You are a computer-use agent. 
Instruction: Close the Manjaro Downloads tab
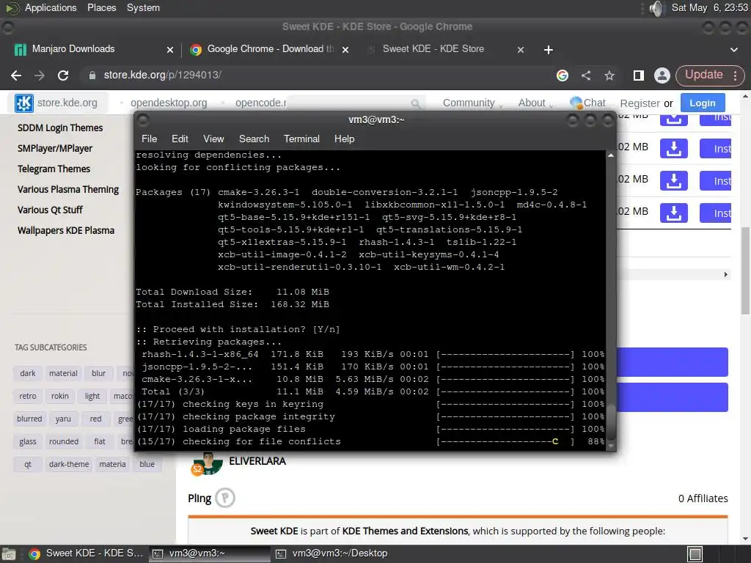[x=170, y=49]
